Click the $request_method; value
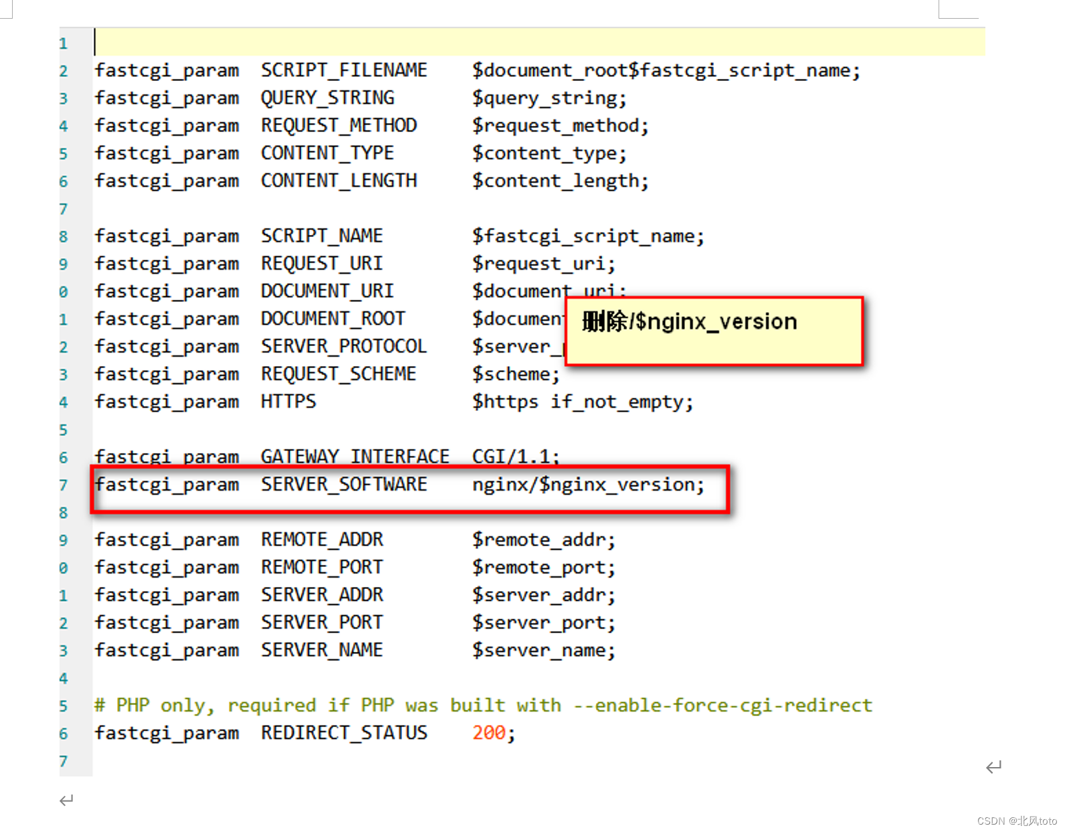Screen dimensions: 1067x832 tap(561, 126)
